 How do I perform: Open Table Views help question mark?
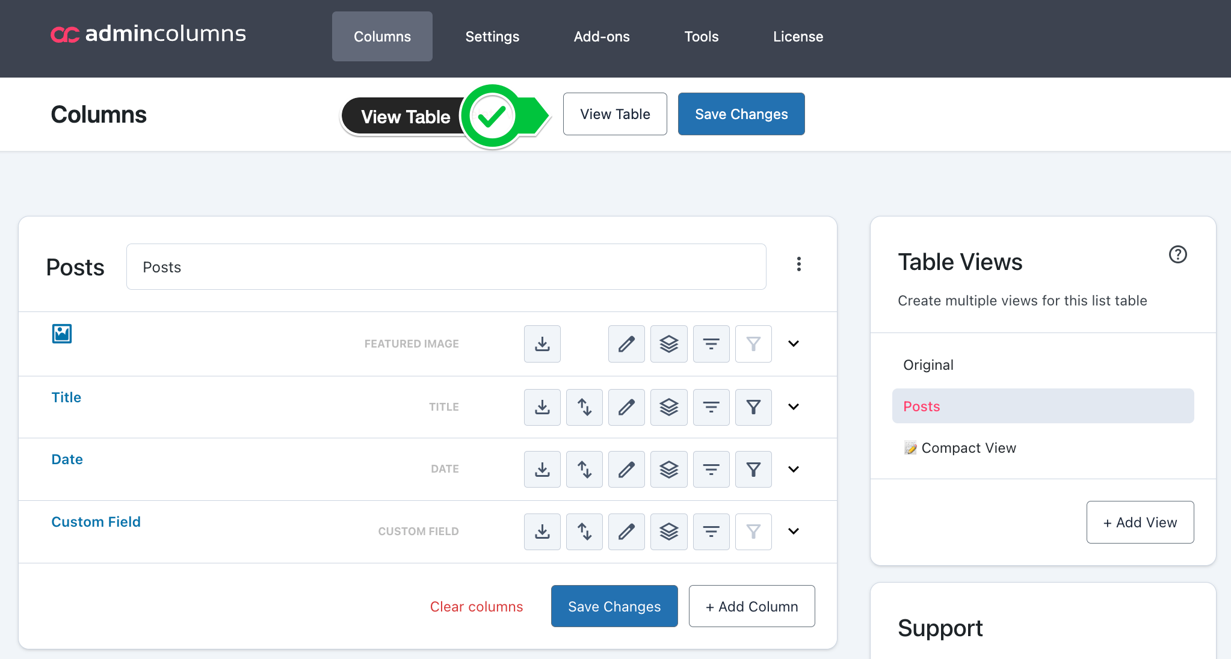click(1177, 254)
